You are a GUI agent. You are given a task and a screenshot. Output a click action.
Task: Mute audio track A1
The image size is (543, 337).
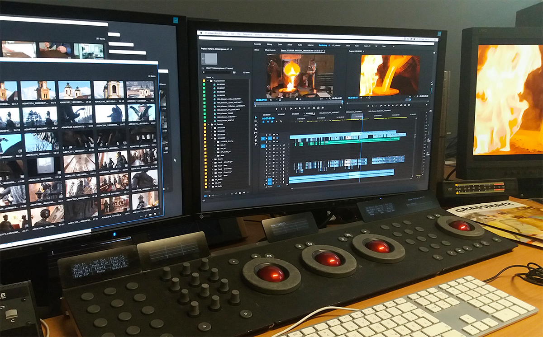point(276,145)
